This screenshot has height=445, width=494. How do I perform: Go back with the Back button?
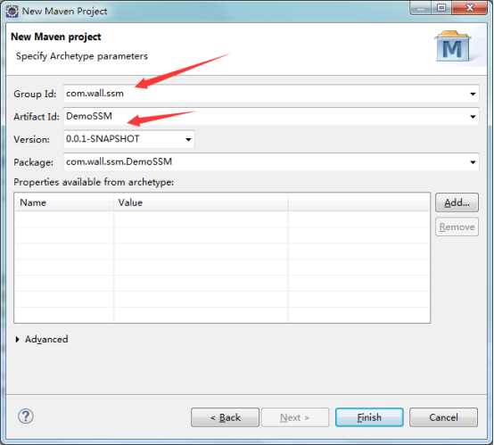click(x=225, y=417)
